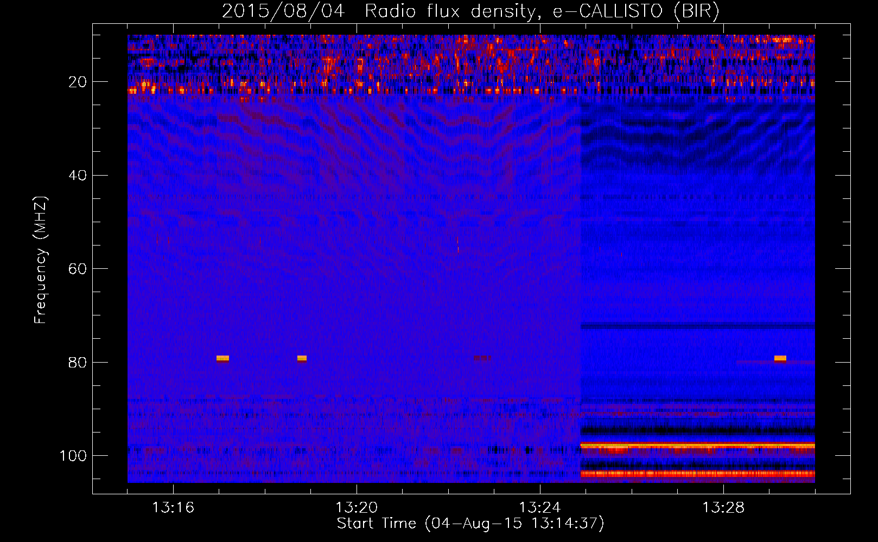Click the 80 frequency tick label
This screenshot has height=542, width=878.
(78, 362)
